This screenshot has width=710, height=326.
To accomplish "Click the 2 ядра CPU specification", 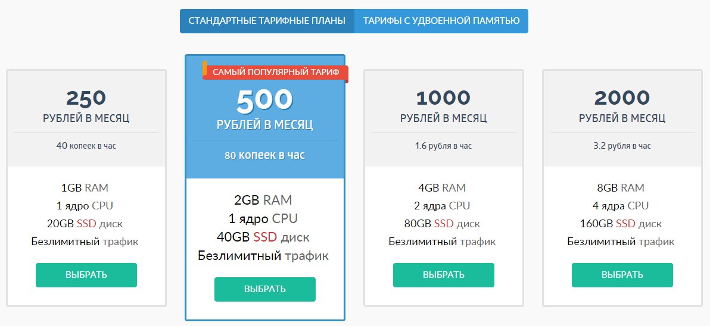I will click(442, 206).
